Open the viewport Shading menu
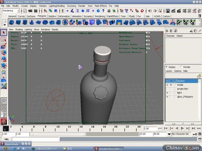The width and height of the screenshot is (202, 151). (19, 29)
